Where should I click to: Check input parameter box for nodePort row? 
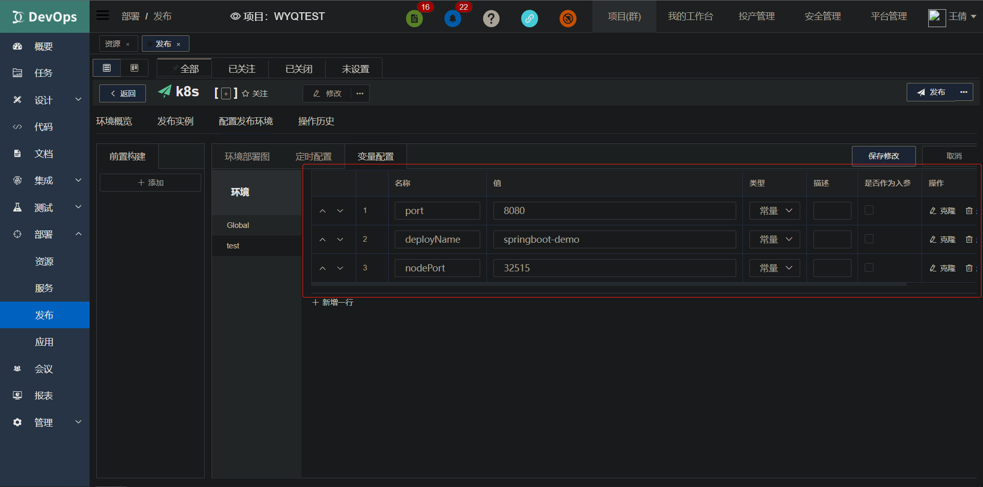pos(869,267)
